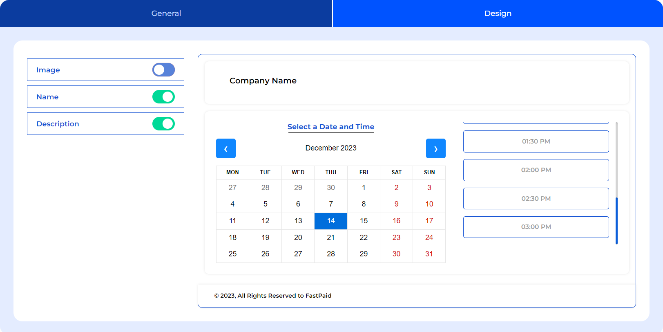Choose the 02:00 PM time slot
The height and width of the screenshot is (332, 663).
[x=536, y=170]
